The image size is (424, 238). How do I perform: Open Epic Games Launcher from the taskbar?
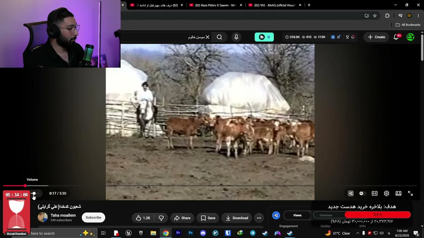[141, 233]
